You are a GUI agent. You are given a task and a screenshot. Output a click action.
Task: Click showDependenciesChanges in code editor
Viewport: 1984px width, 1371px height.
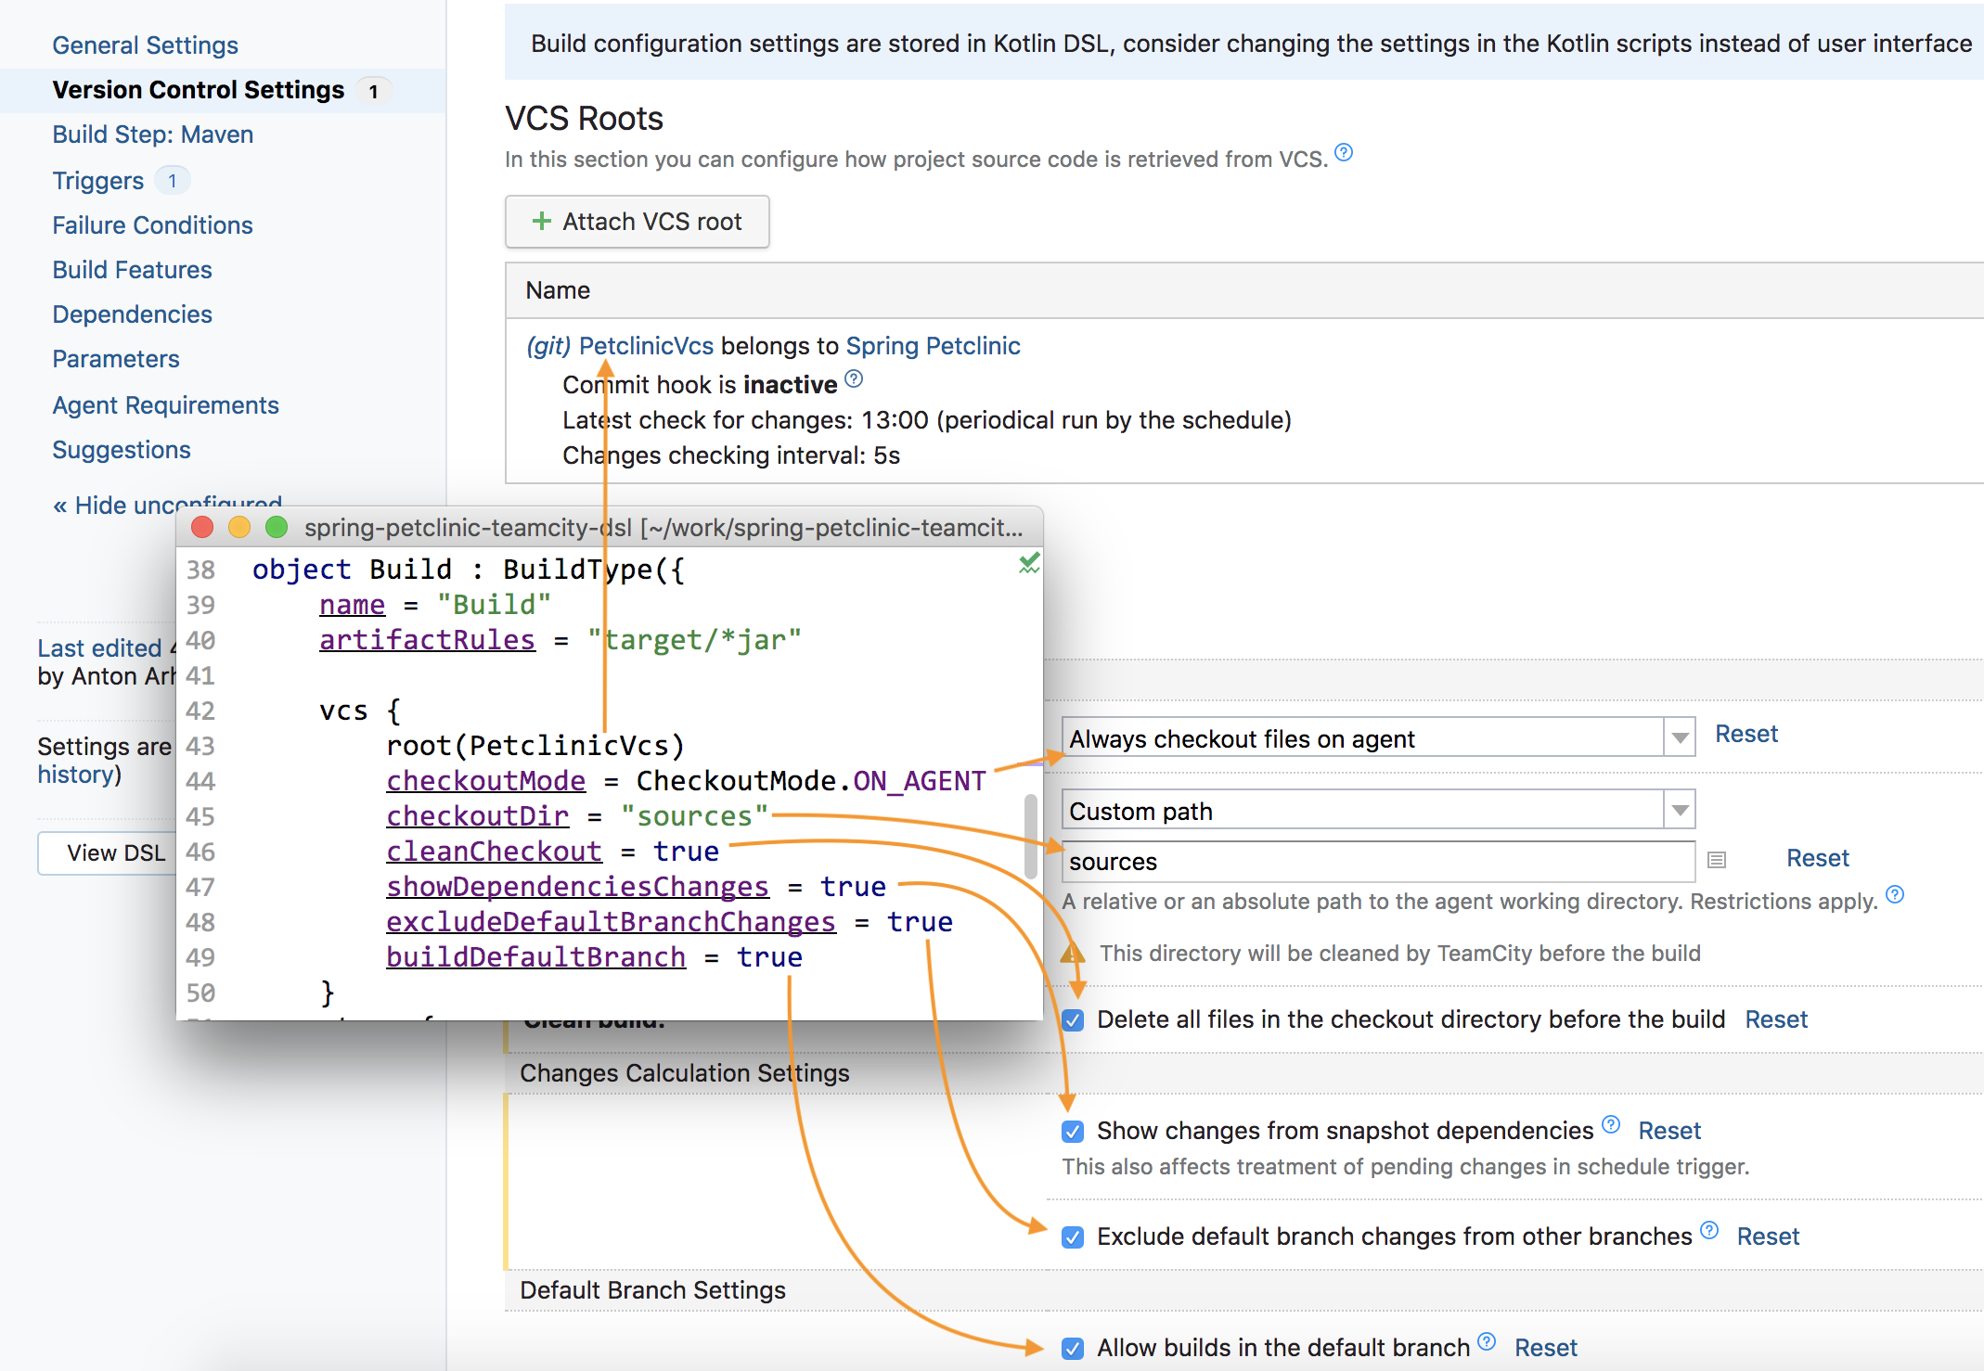point(578,887)
